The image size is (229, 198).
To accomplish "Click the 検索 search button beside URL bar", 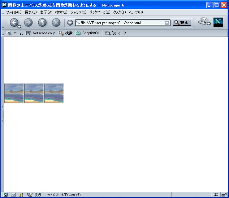I will point(182,23).
